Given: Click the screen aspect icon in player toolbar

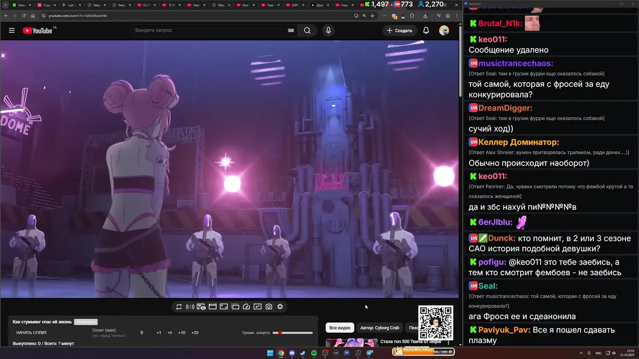Looking at the screenshot, I should [x=224, y=307].
